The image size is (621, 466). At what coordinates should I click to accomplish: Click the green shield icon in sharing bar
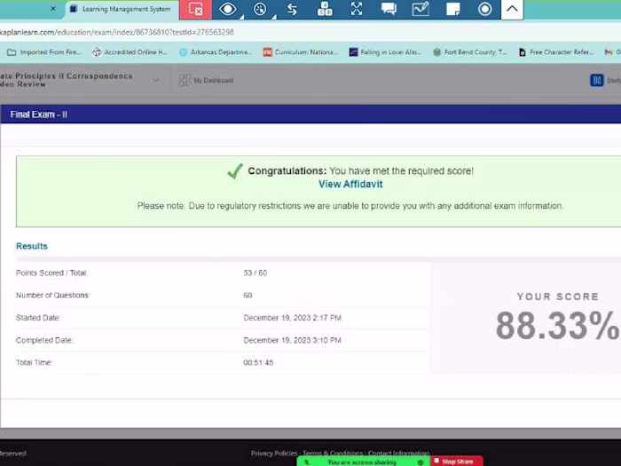pyautogui.click(x=421, y=462)
